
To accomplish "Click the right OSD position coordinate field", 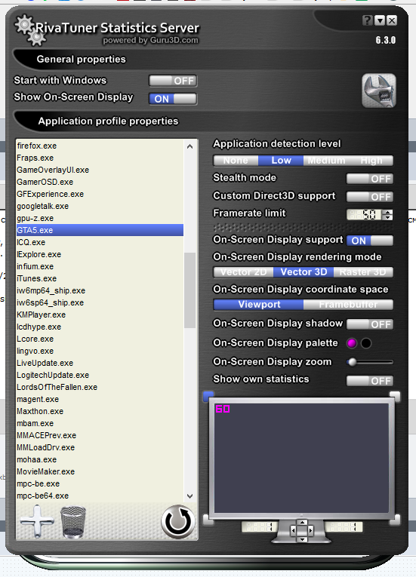I will [x=344, y=527].
